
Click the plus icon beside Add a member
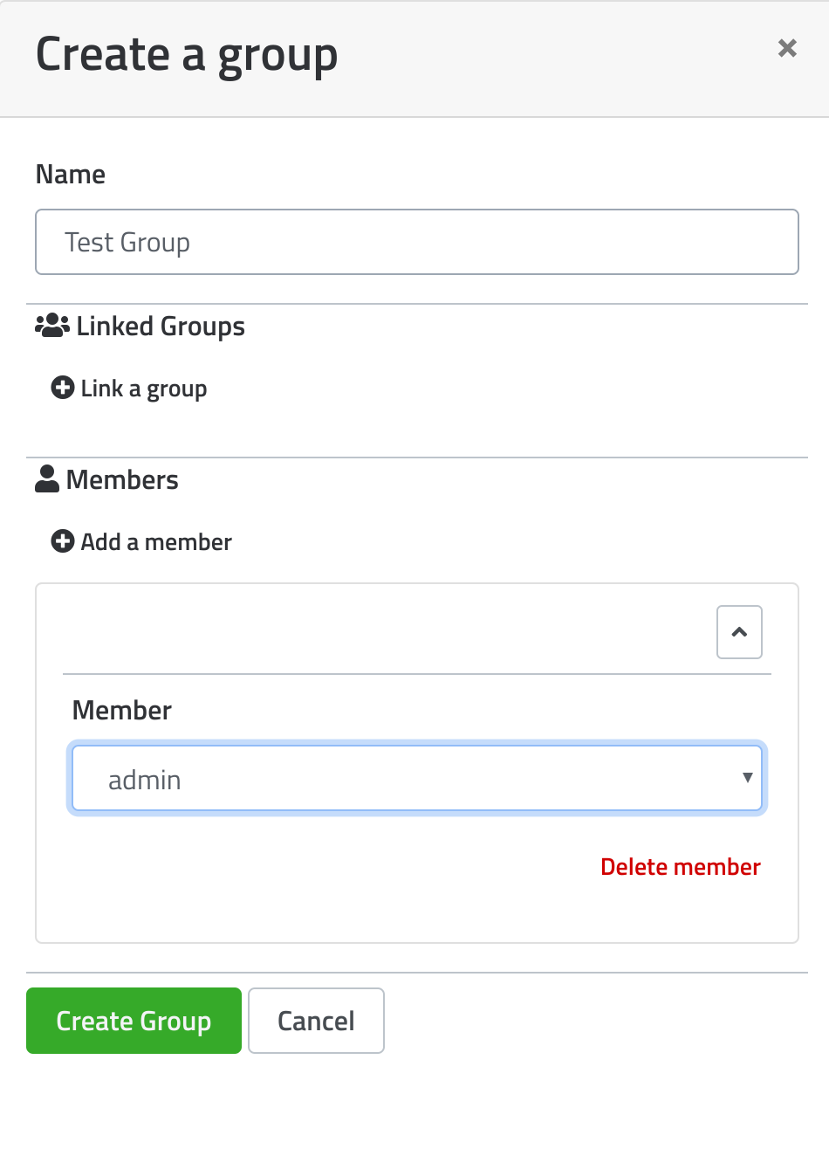[63, 541]
